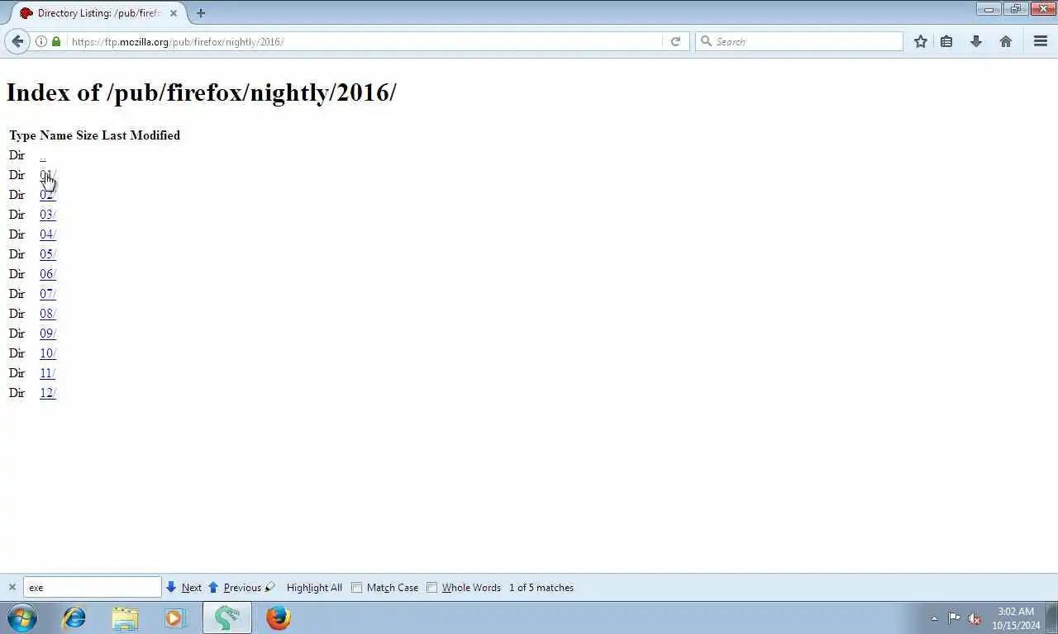Show hidden tray icons arrow
The image size is (1058, 634).
point(935,618)
